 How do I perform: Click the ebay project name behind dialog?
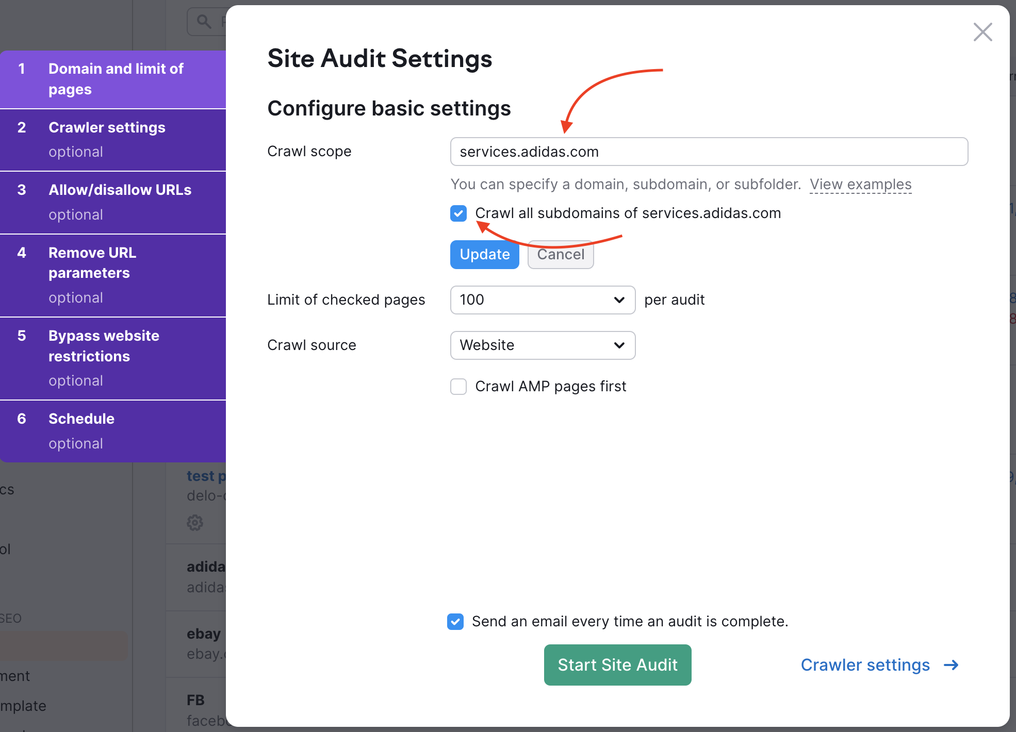[204, 634]
